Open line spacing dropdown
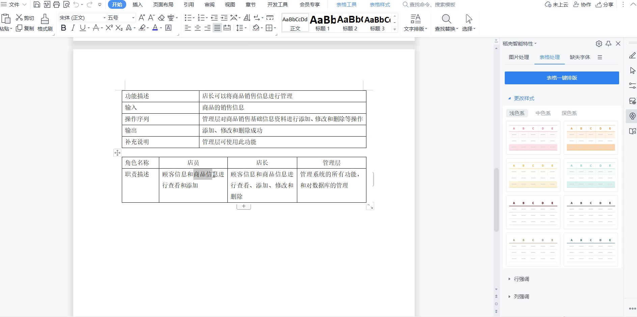The image size is (637, 317). pyautogui.click(x=246, y=28)
